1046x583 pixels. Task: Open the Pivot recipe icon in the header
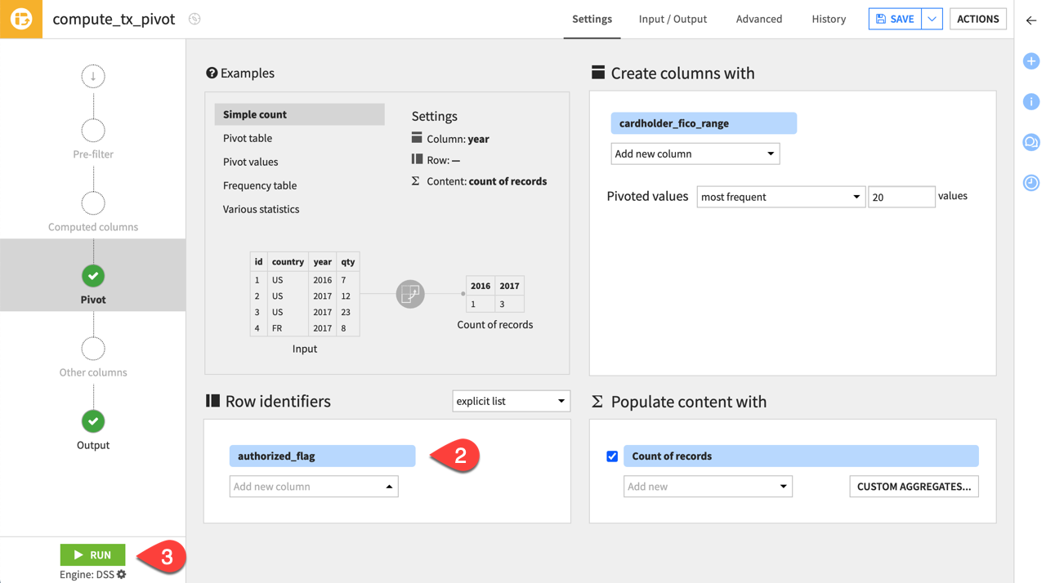(x=20, y=18)
